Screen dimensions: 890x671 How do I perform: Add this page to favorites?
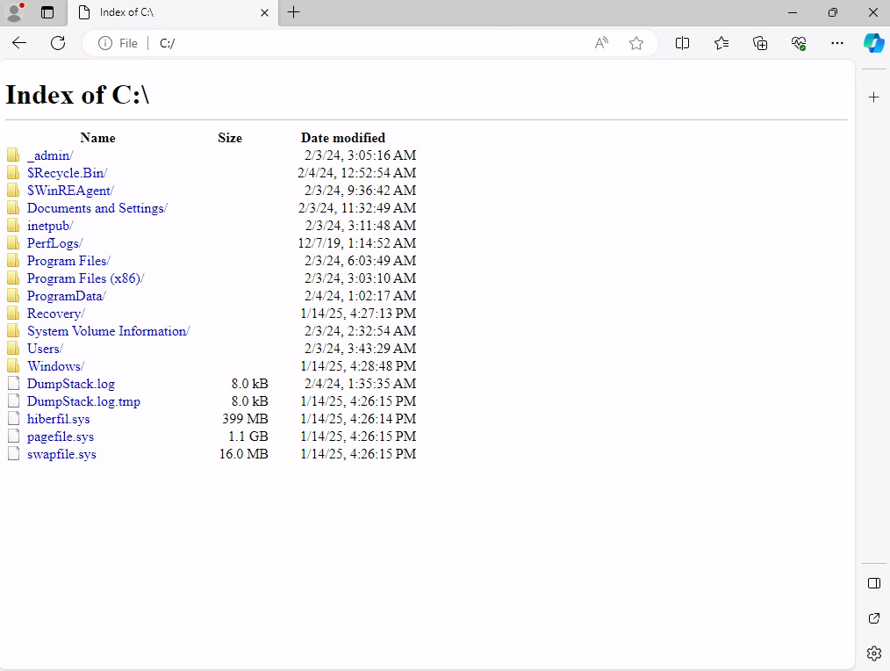(636, 43)
